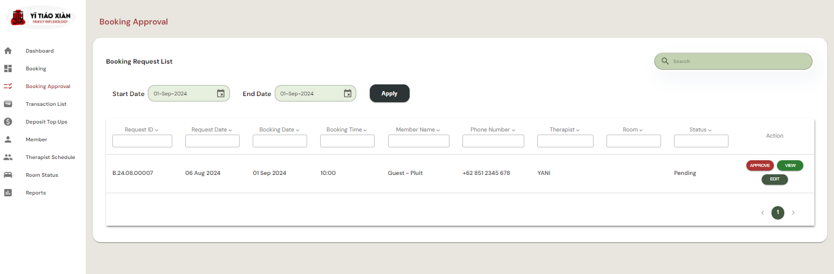
Task: Edit the Guest - Pluit booking
Action: tap(775, 179)
